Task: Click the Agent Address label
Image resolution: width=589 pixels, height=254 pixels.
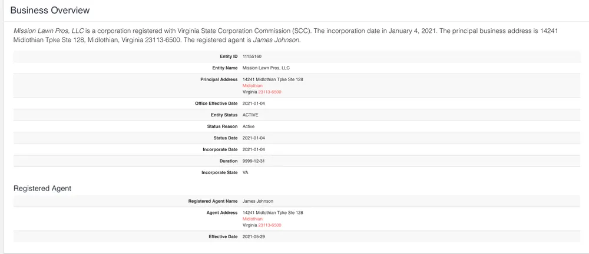Action: pos(221,213)
